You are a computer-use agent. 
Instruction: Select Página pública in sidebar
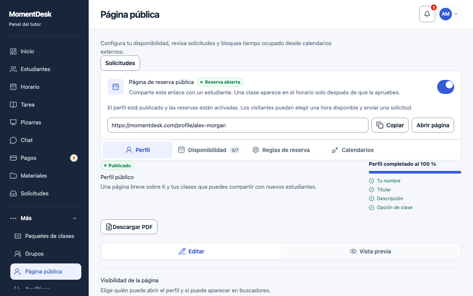pos(46,272)
